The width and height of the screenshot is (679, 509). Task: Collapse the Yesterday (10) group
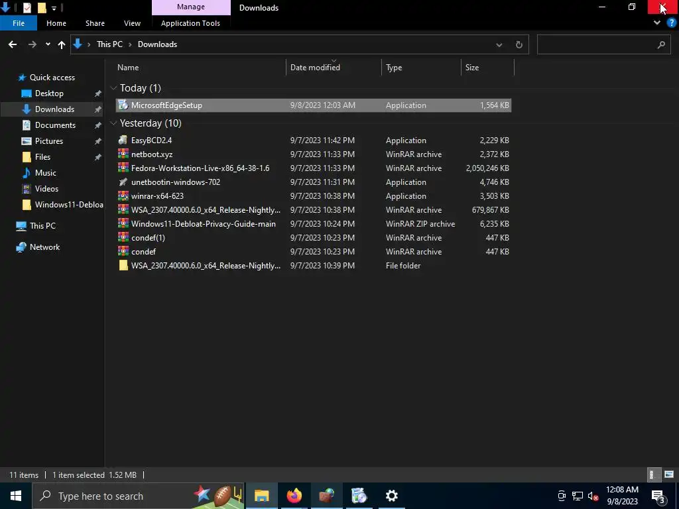click(113, 123)
